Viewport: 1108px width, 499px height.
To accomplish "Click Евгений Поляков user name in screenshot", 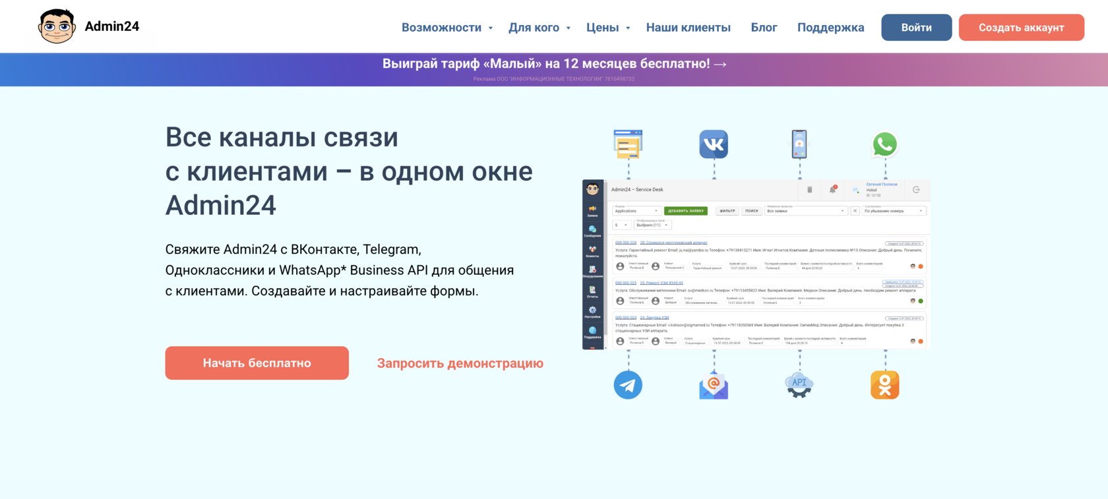I will [882, 185].
